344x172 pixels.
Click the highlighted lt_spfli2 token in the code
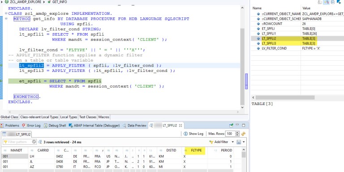31,66
